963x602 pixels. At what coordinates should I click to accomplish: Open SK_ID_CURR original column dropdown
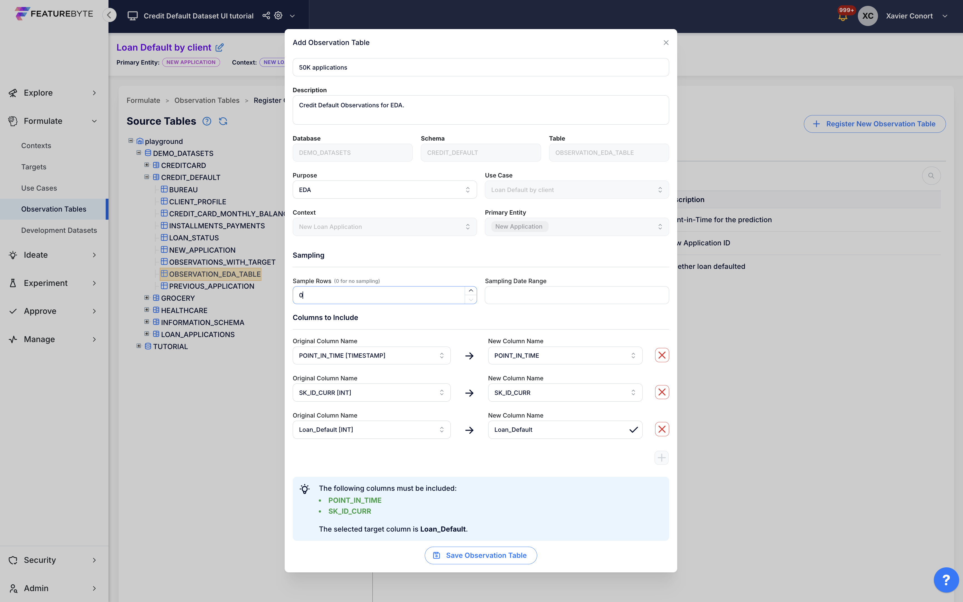(371, 393)
